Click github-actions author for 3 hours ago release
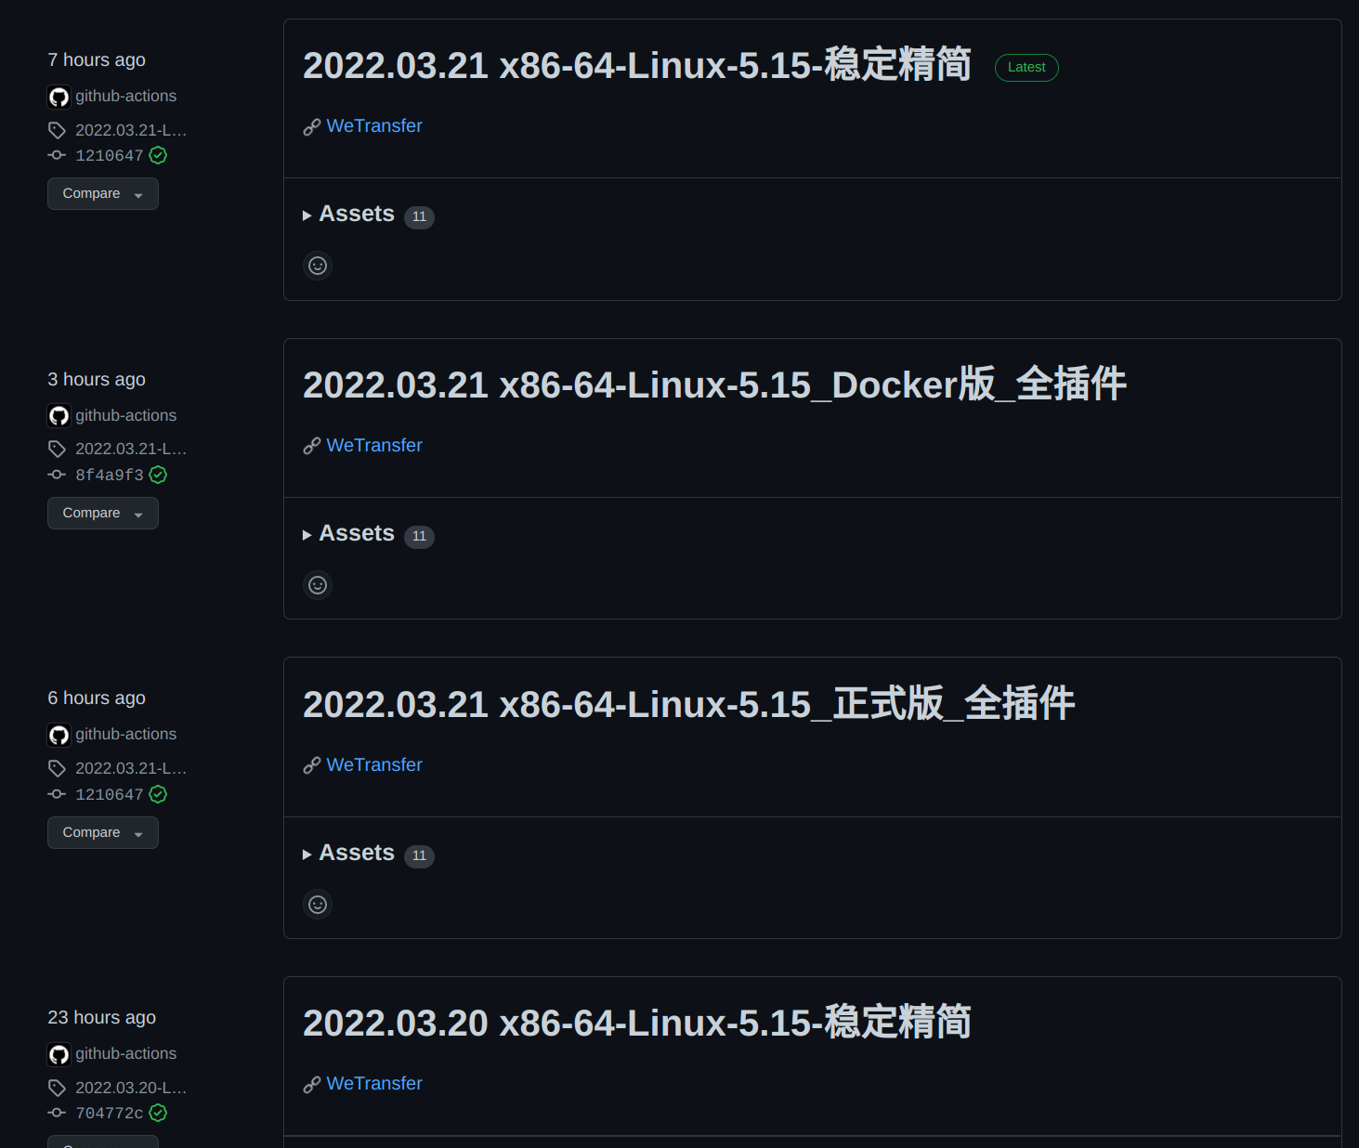The image size is (1359, 1148). tap(125, 416)
